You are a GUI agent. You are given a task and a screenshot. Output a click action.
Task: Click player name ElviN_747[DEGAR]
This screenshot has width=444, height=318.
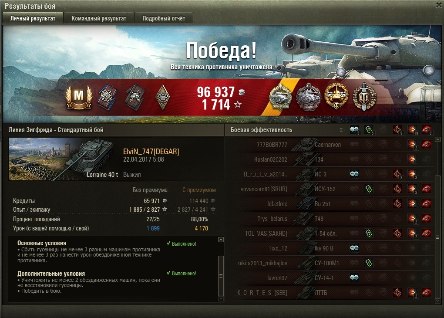[151, 152]
